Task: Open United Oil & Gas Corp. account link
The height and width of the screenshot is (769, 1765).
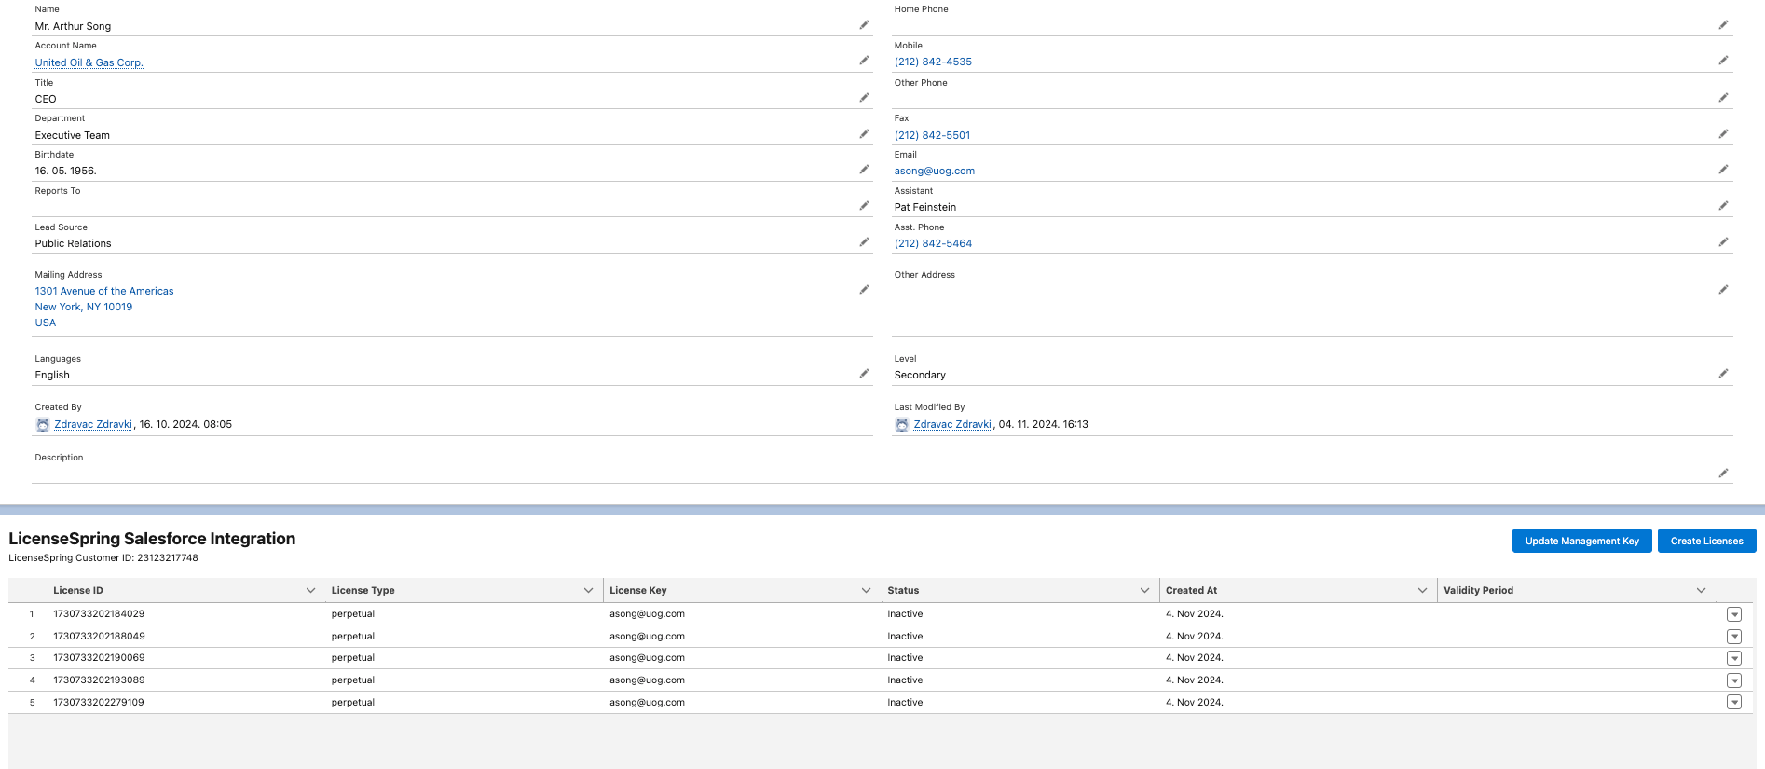Action: tap(89, 62)
